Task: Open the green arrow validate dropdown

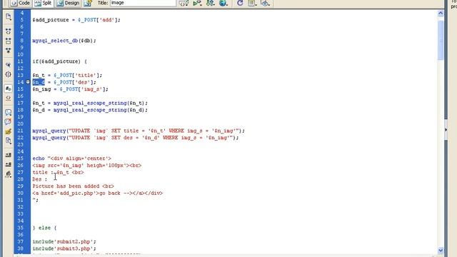Action: click(197, 3)
